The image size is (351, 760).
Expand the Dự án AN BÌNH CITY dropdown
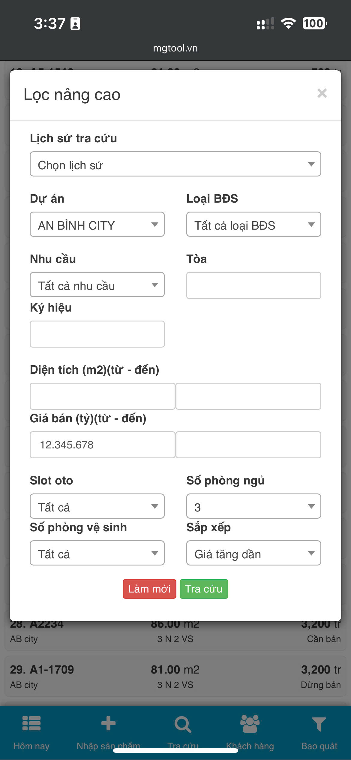pos(97,225)
